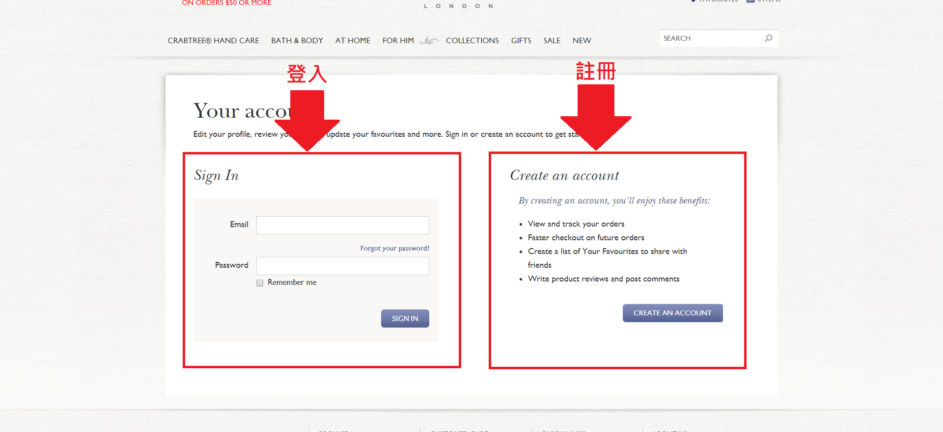
Task: Select the For Him menu item
Action: (x=398, y=41)
